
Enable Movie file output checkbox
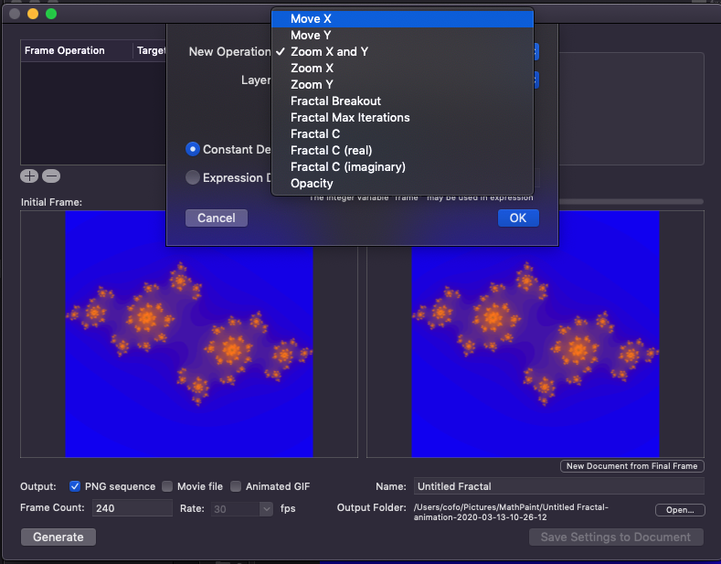click(167, 486)
